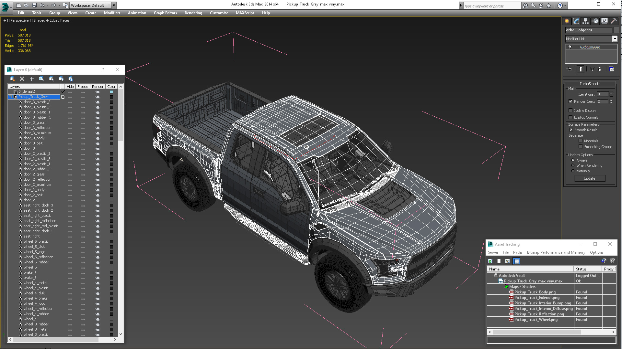Viewport: 622px width, 349px height.
Task: Open the Graph Editors menu
Action: 165,13
